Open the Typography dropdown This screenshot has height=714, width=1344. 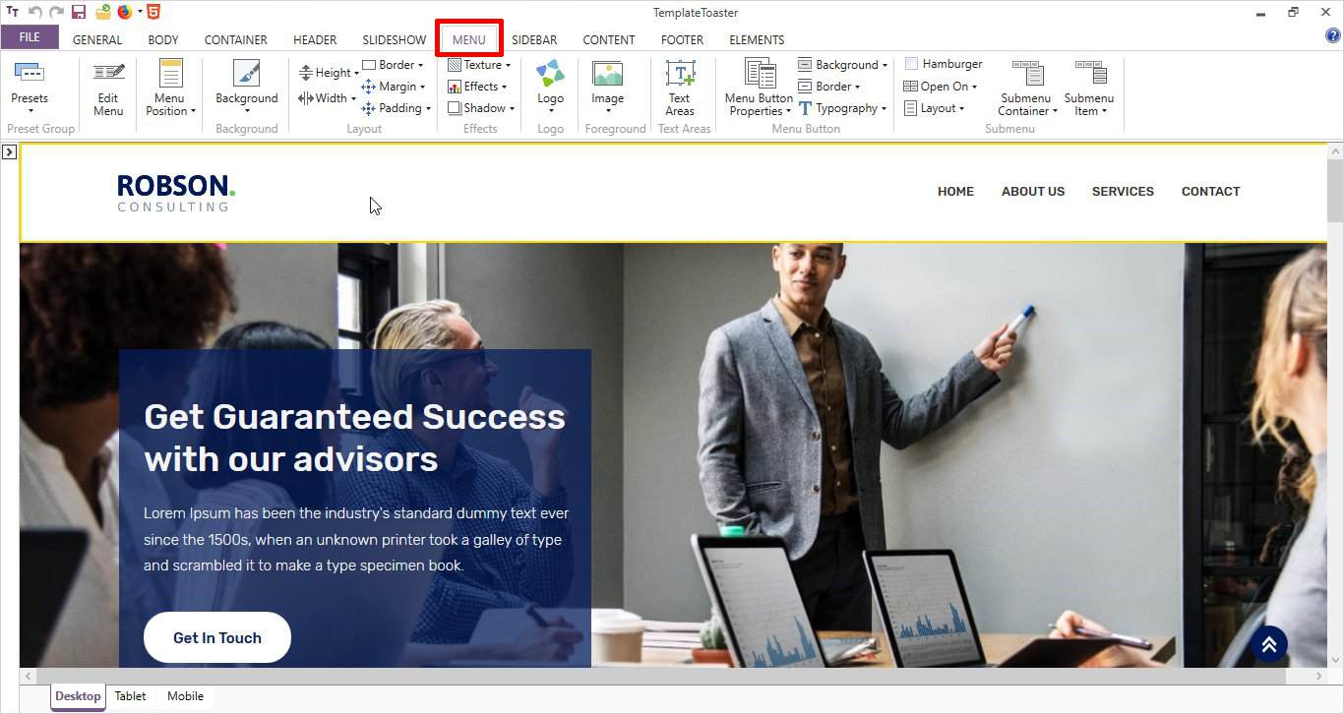(x=843, y=108)
